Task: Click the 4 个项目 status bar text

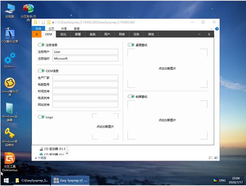Action: [40, 158]
